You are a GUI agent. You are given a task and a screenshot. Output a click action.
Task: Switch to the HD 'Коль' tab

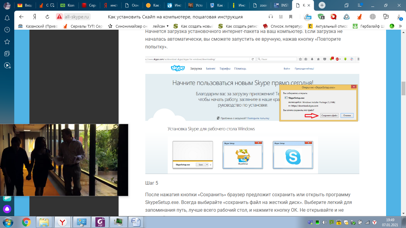[68, 5]
